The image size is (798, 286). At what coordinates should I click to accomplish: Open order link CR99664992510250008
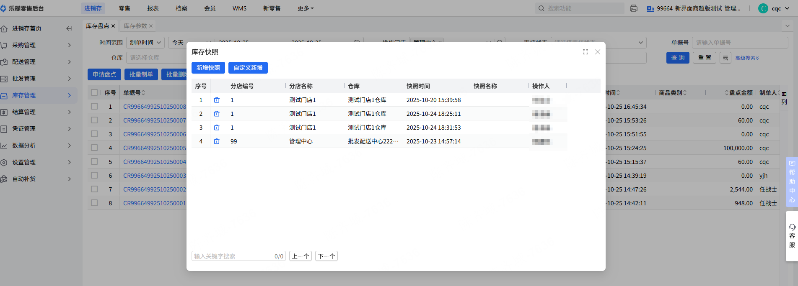tap(155, 107)
